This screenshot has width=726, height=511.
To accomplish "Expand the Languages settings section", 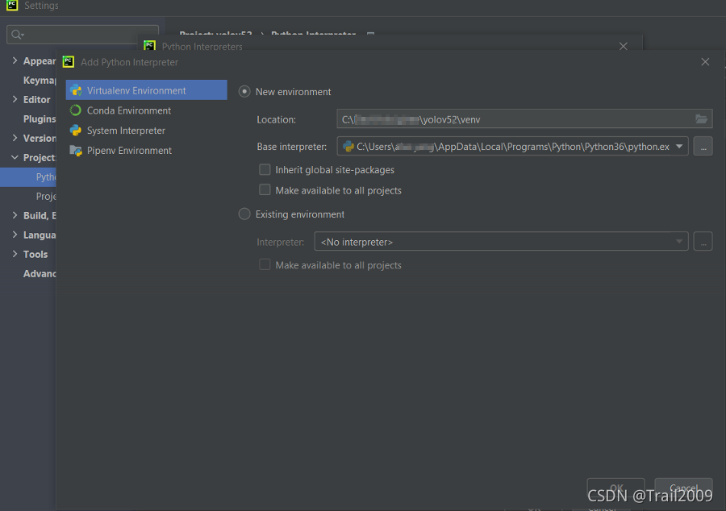I will tap(15, 235).
